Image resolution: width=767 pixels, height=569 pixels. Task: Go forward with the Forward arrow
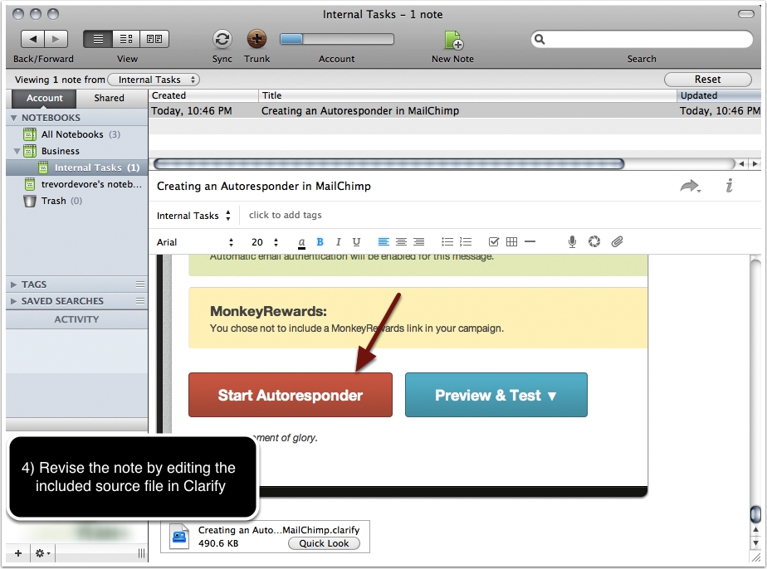[56, 39]
